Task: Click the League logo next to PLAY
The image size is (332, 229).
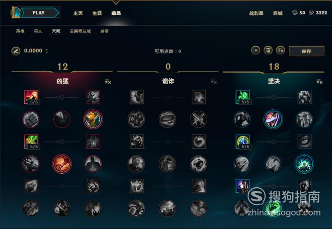Action: [16, 13]
